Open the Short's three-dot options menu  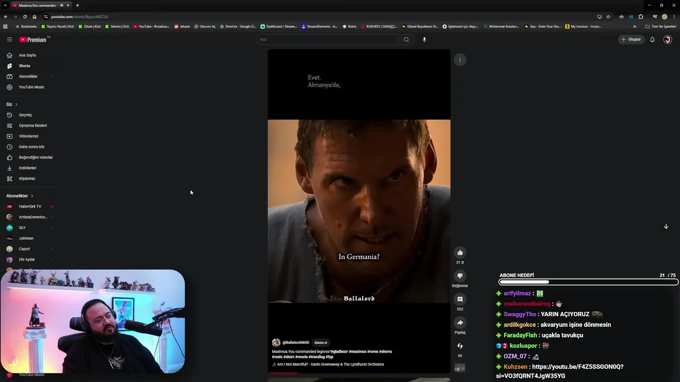[x=460, y=60]
